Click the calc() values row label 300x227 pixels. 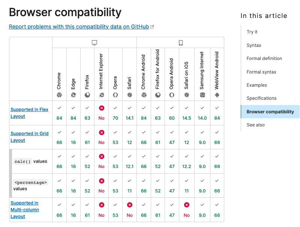pyautogui.click(x=31, y=161)
